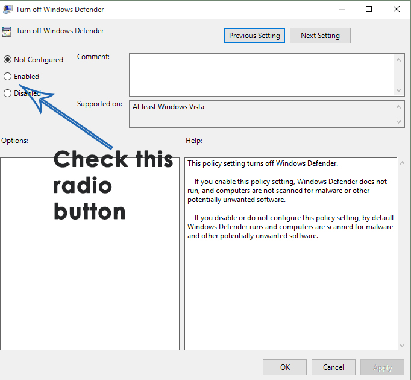Click the title bar policy editor icon
Viewport: 411px width, 380px height.
coord(7,10)
